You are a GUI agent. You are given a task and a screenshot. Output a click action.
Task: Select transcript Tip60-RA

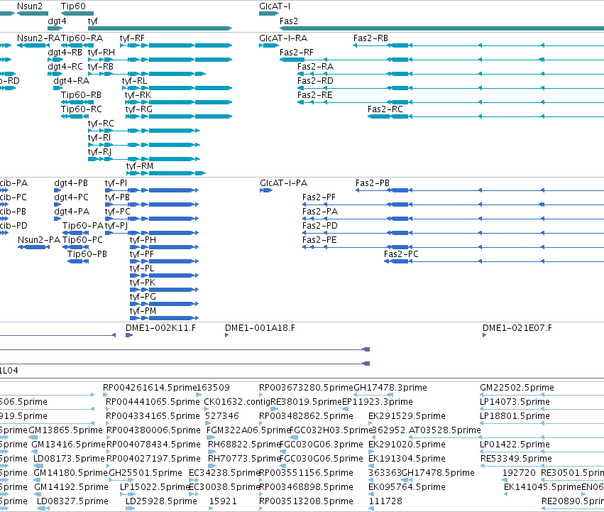tap(82, 38)
